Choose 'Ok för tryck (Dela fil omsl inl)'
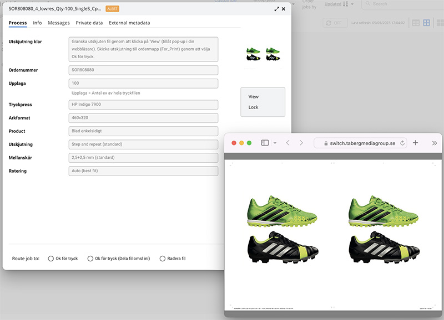The height and width of the screenshot is (320, 444). click(x=90, y=259)
